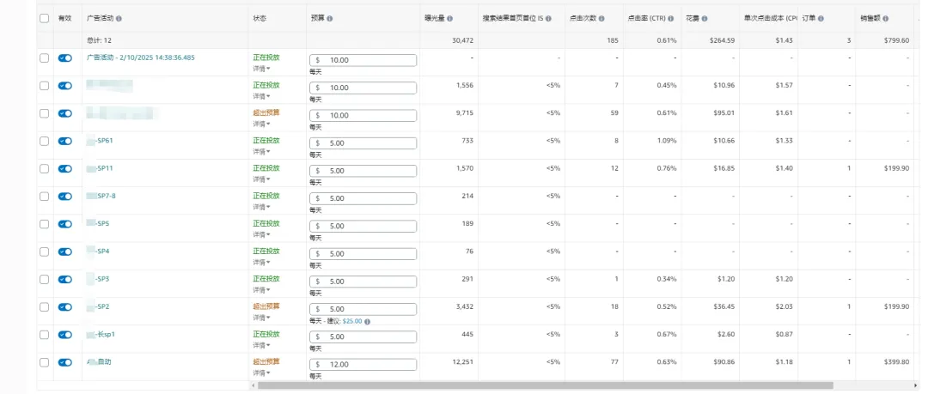Expand 详情 dropdown in the 自动 row
Viewport: 928px width, 394px height.
tap(261, 373)
